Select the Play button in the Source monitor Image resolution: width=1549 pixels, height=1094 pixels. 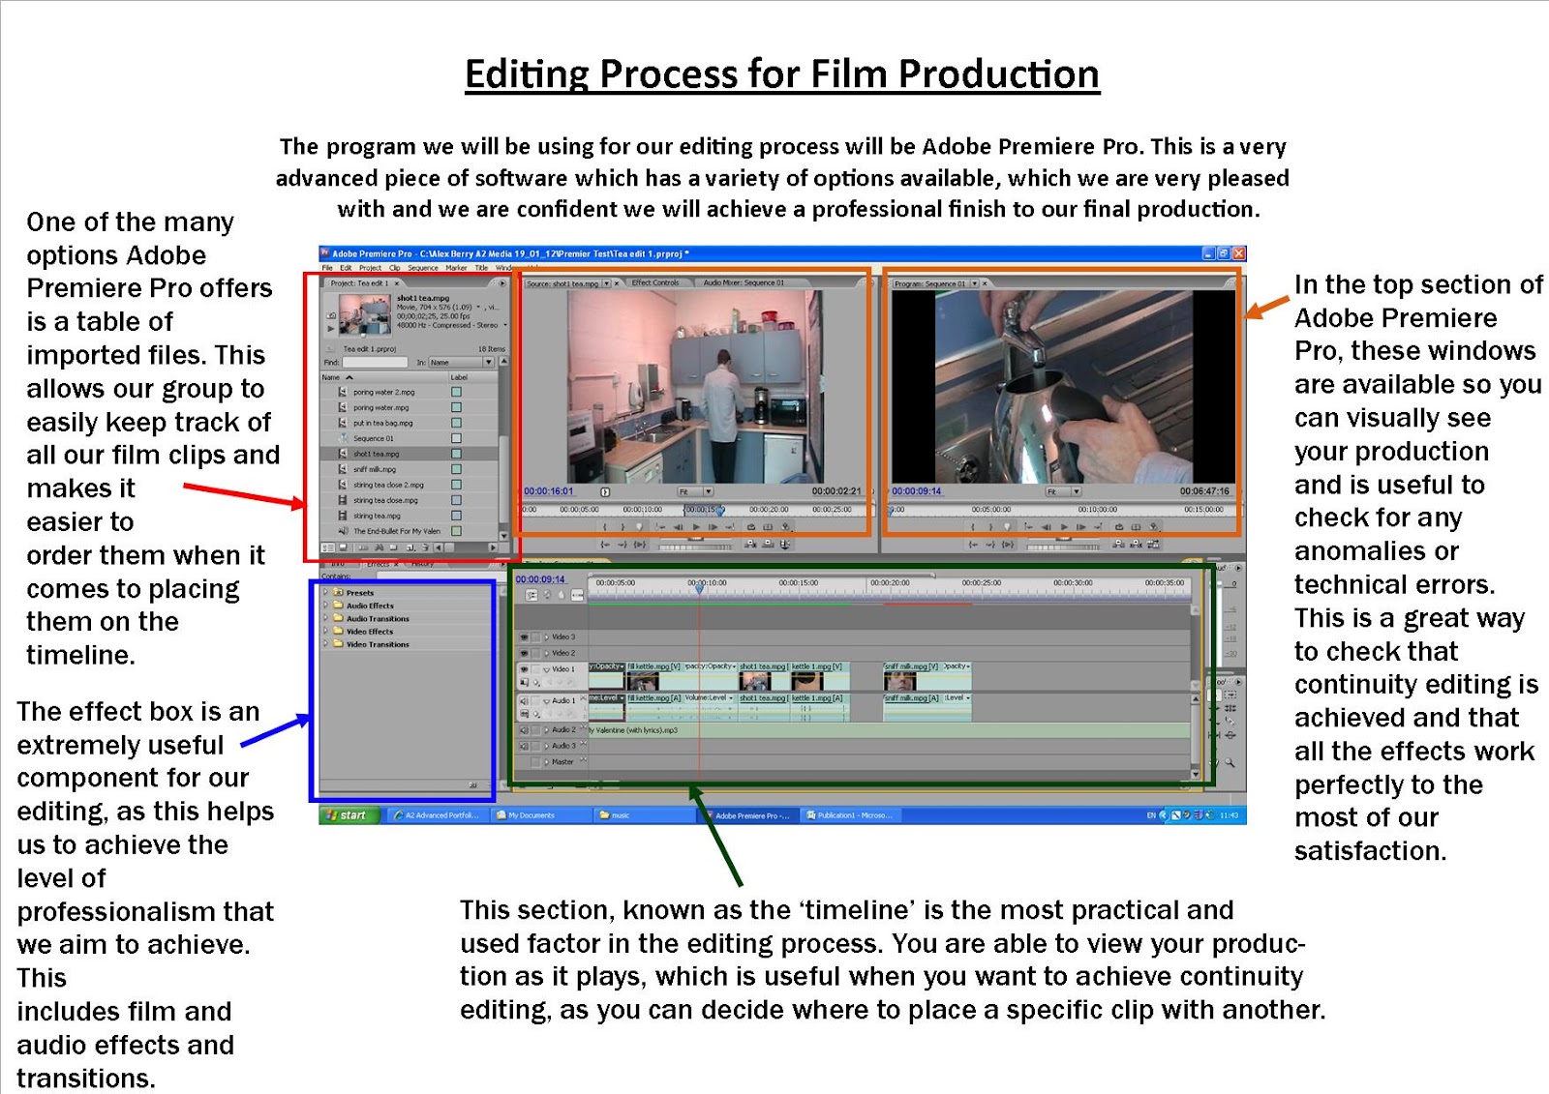(695, 527)
